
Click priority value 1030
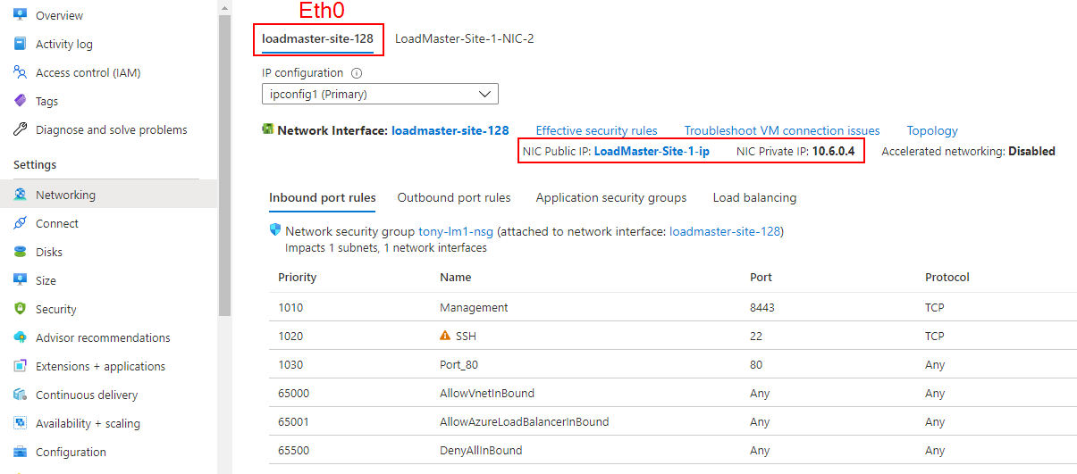click(290, 365)
